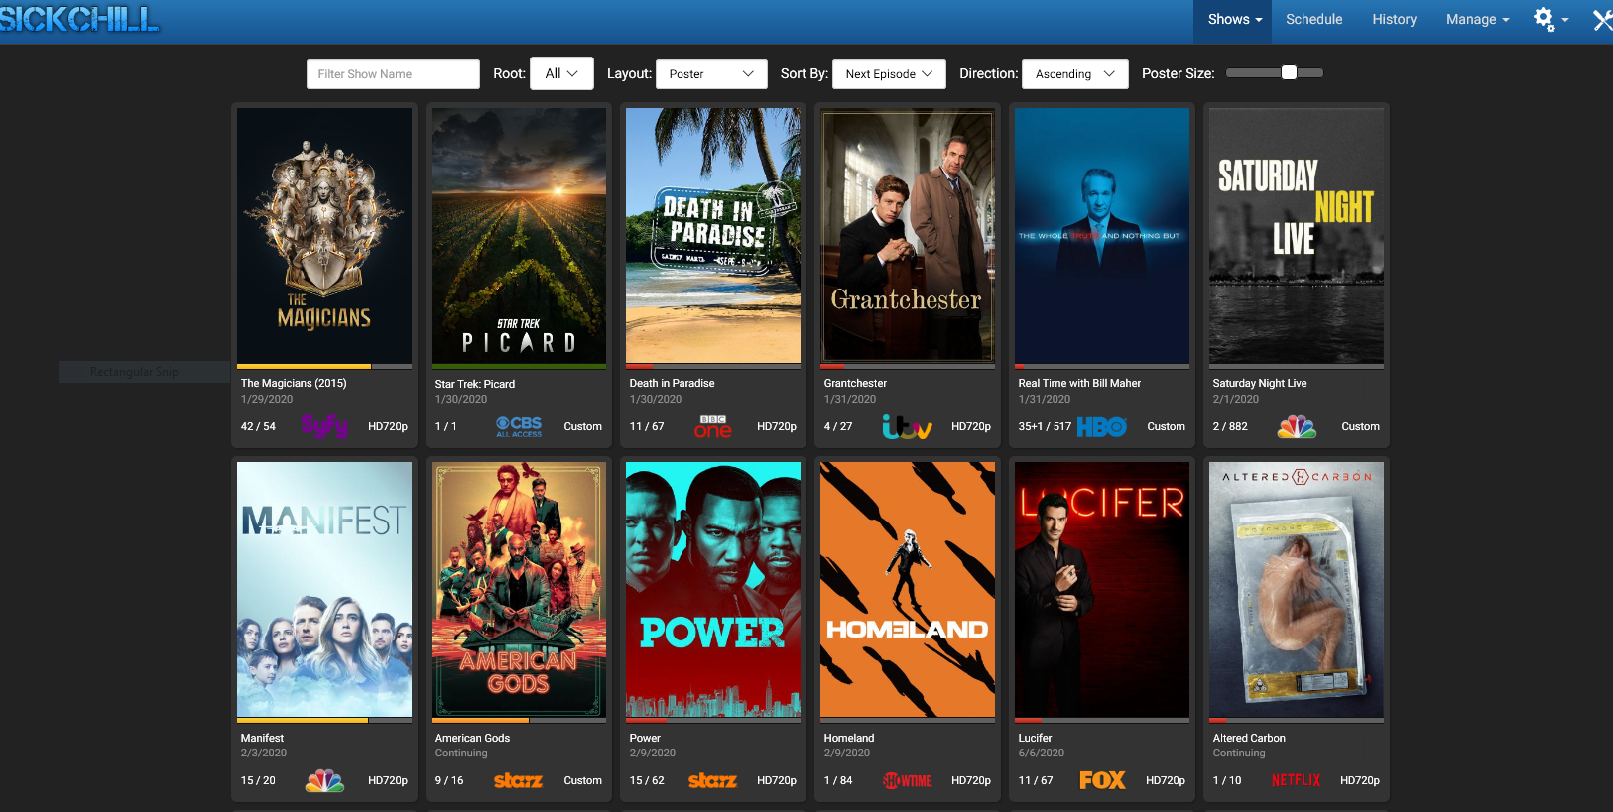Click the "Manifest" title link
The image size is (1613, 812).
[262, 738]
